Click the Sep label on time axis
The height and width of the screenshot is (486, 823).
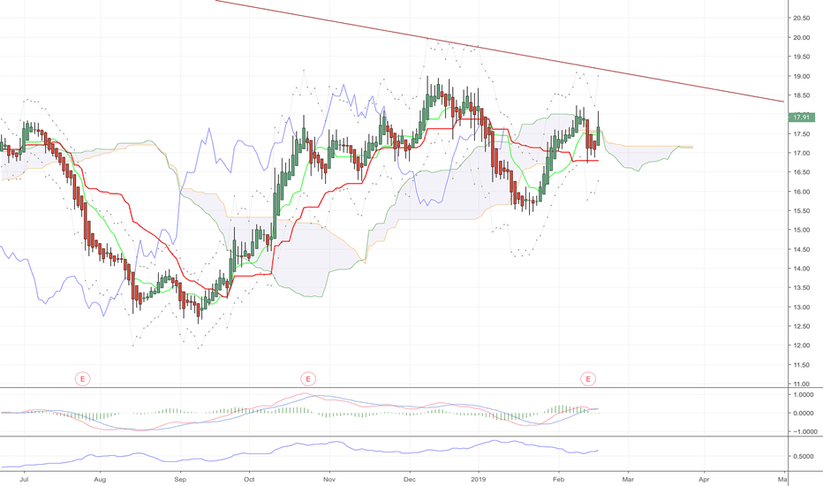point(180,479)
